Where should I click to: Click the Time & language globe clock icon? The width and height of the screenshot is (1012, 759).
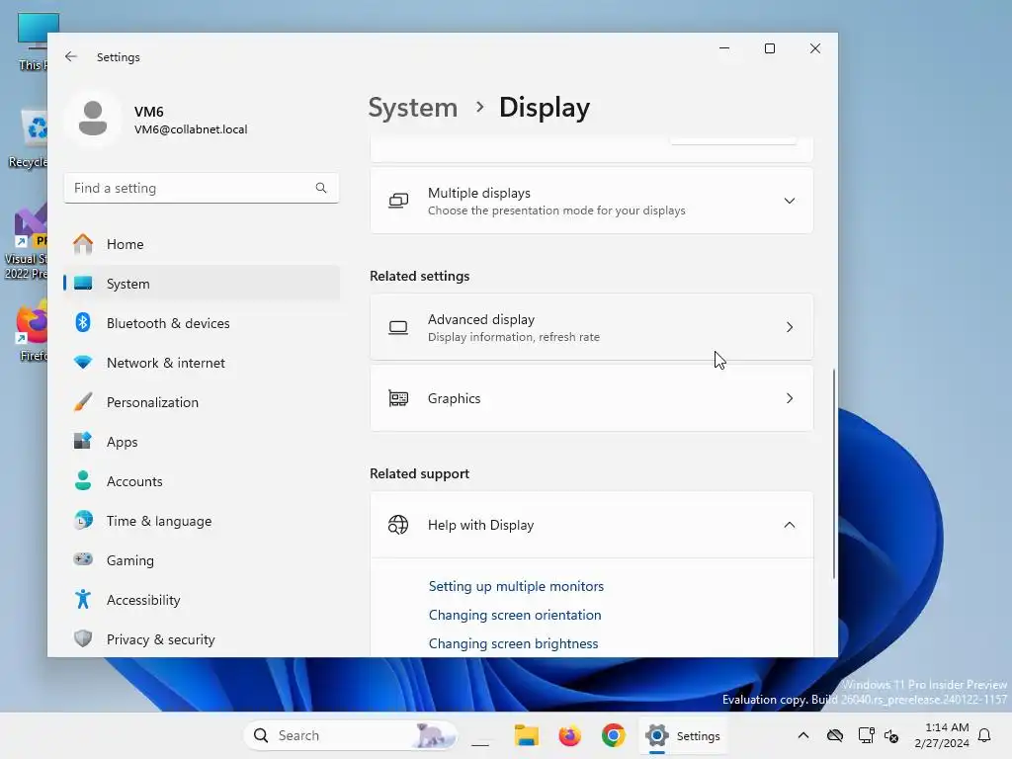83,520
